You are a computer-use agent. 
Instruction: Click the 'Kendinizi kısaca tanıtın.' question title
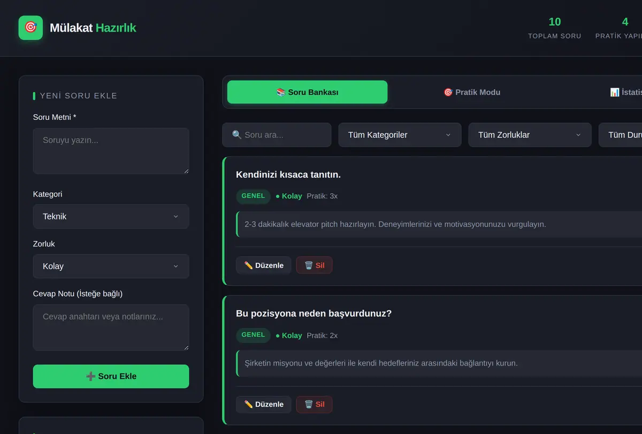pyautogui.click(x=288, y=174)
